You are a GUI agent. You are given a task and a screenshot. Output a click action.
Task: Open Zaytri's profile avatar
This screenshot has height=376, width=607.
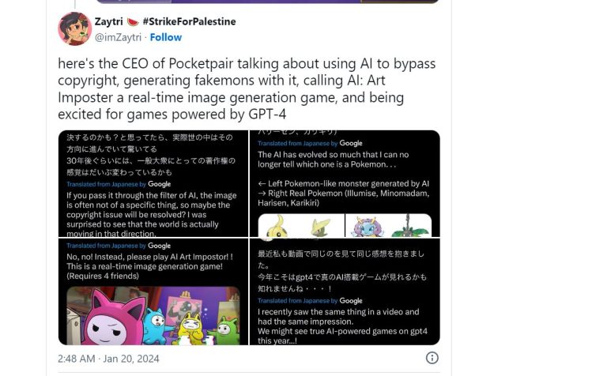point(74,29)
